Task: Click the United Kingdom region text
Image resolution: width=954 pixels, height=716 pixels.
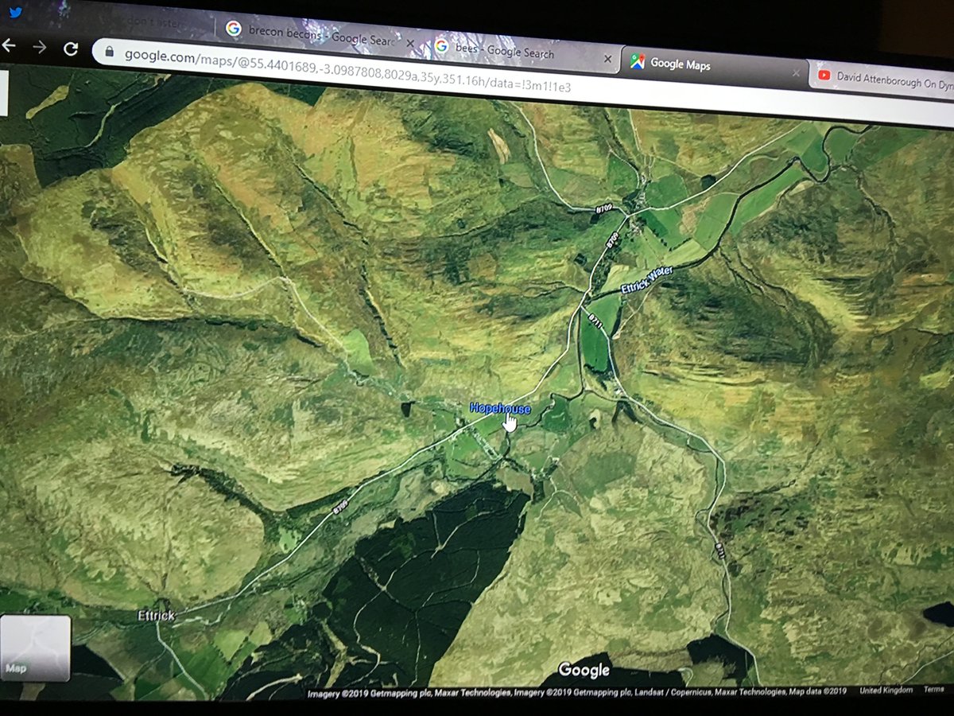Action: pos(886,691)
